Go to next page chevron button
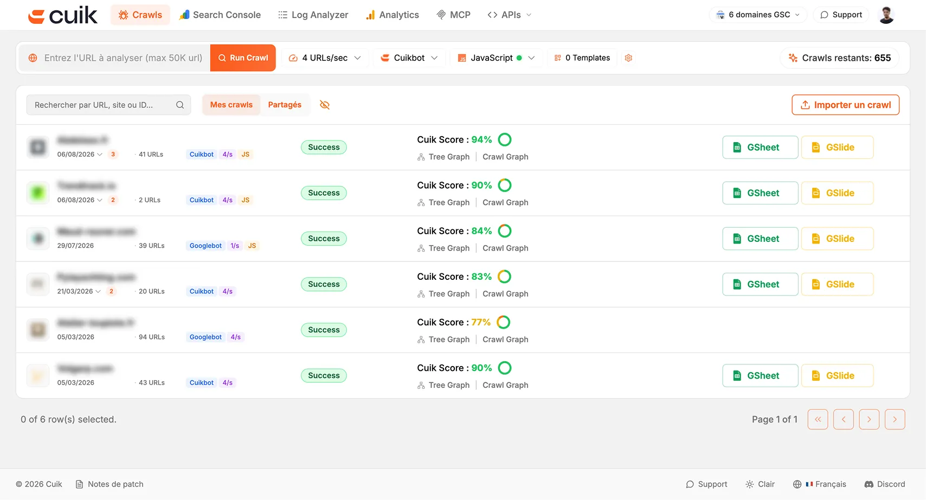 869,419
